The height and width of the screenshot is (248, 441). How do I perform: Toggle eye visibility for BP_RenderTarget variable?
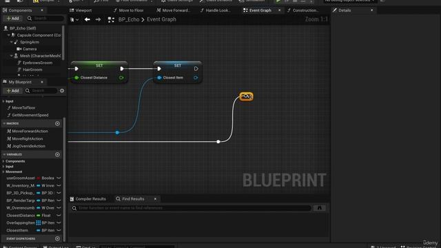tap(59, 200)
